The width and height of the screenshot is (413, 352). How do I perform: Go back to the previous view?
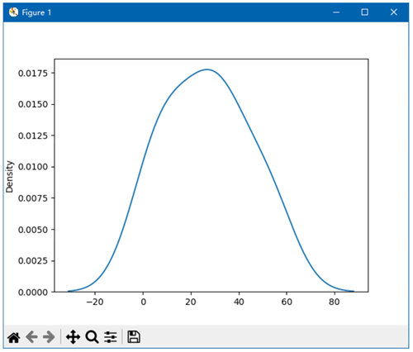click(31, 337)
